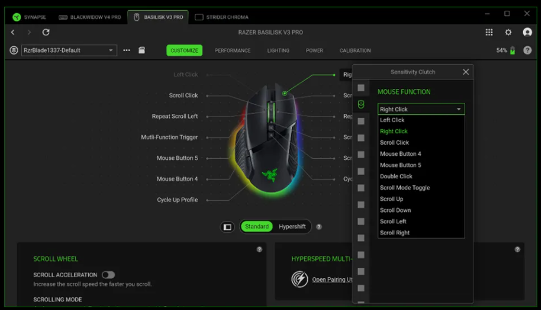Click the help question mark near battery
This screenshot has height=310, width=541.
click(x=527, y=50)
